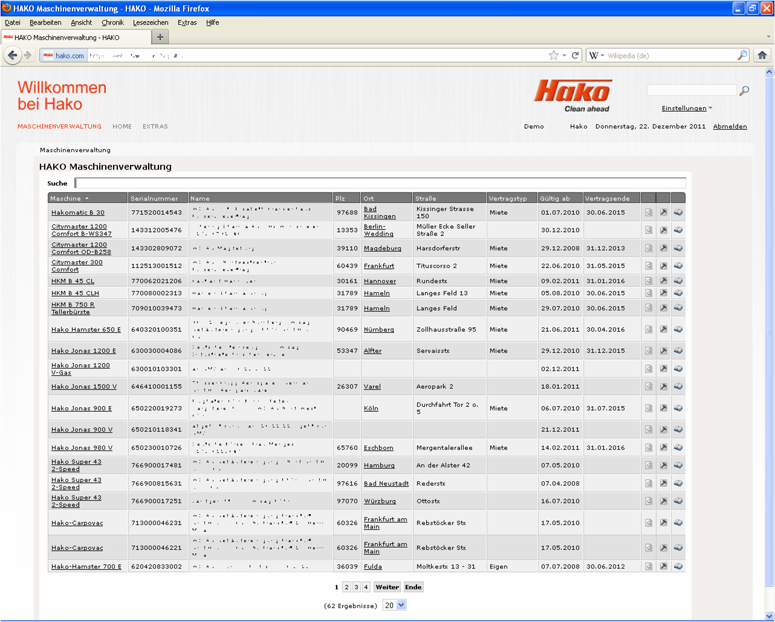775x622 pixels.
Task: Click the hammer service icon for Hakomatic B 30
Action: tap(663, 213)
